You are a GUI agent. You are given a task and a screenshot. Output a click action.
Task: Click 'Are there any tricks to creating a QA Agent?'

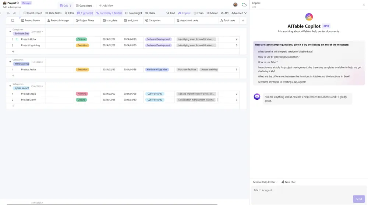point(282,82)
